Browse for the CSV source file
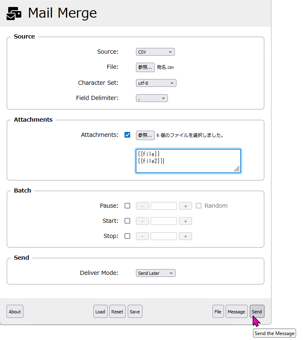 click(145, 67)
